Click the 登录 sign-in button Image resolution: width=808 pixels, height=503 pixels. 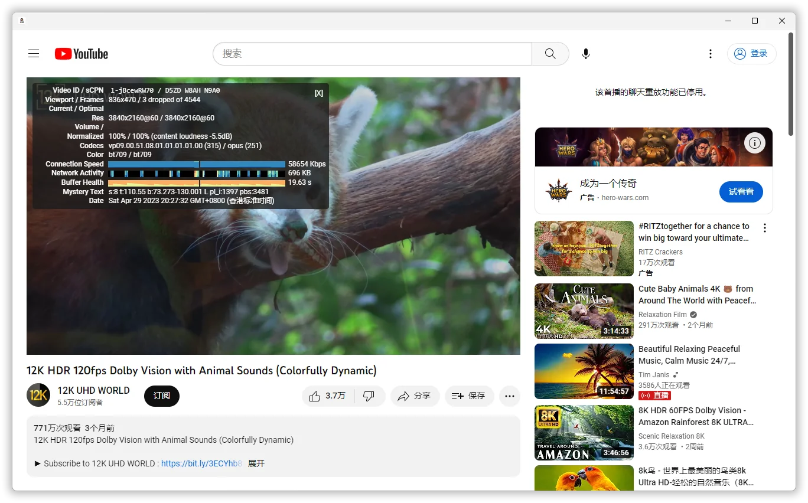[751, 54]
